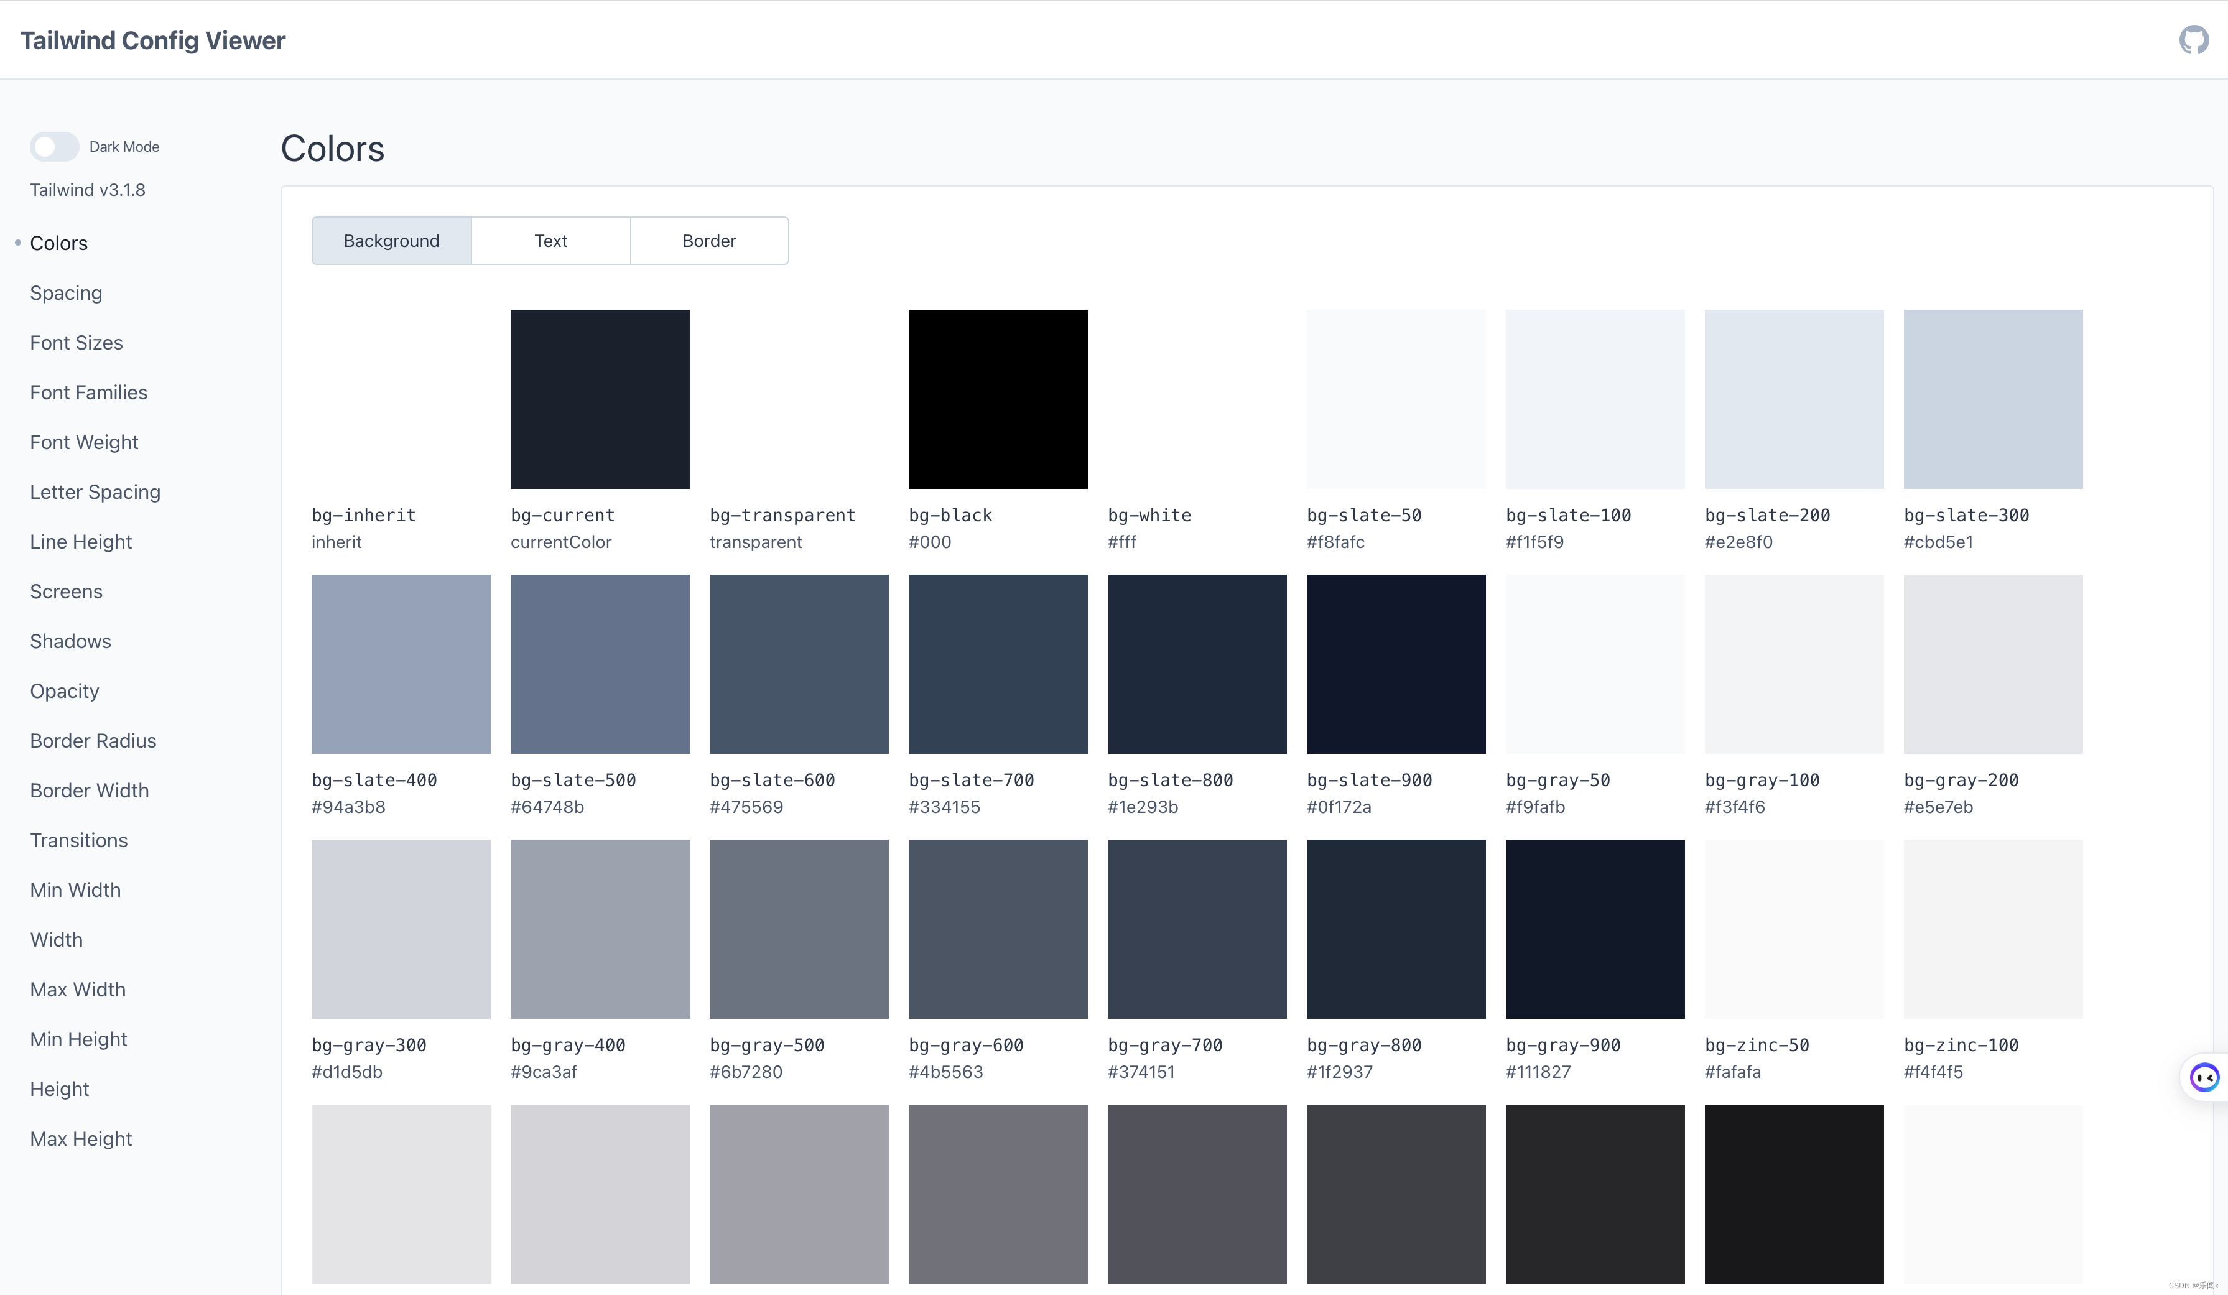
Task: Select Opacity from sidebar menu
Action: pos(63,689)
